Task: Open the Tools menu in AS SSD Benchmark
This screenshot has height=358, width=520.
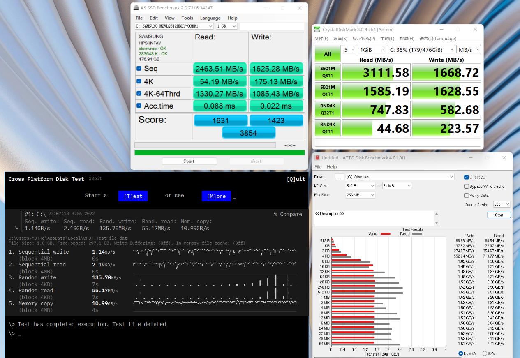Action: point(187,18)
